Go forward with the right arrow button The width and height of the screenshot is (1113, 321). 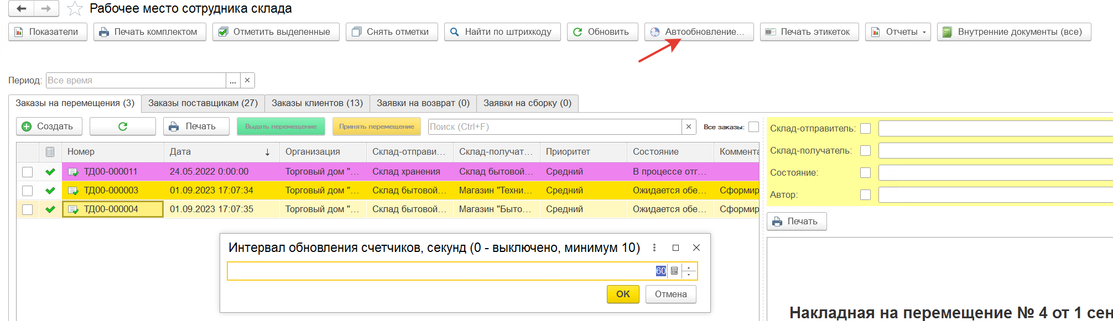coord(46,9)
